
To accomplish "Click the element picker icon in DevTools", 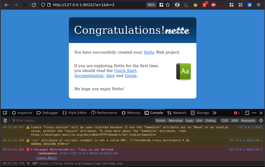I will point(5,113).
